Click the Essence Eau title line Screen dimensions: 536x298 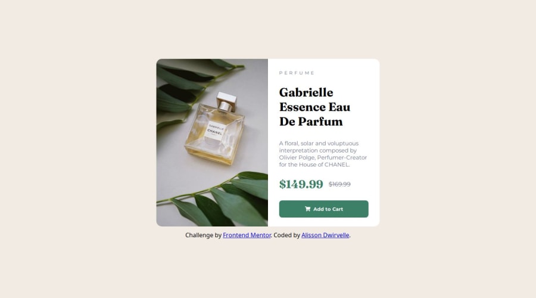(314, 107)
